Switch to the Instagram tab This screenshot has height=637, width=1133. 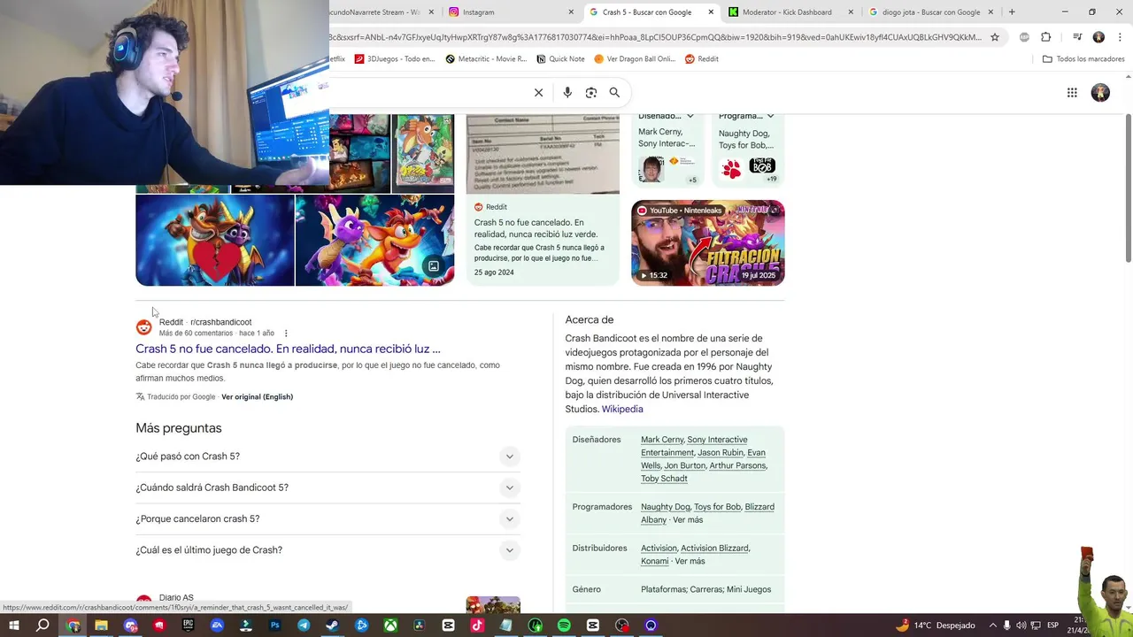509,12
